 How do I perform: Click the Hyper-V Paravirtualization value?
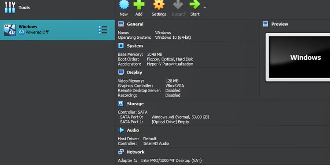tap(170, 64)
